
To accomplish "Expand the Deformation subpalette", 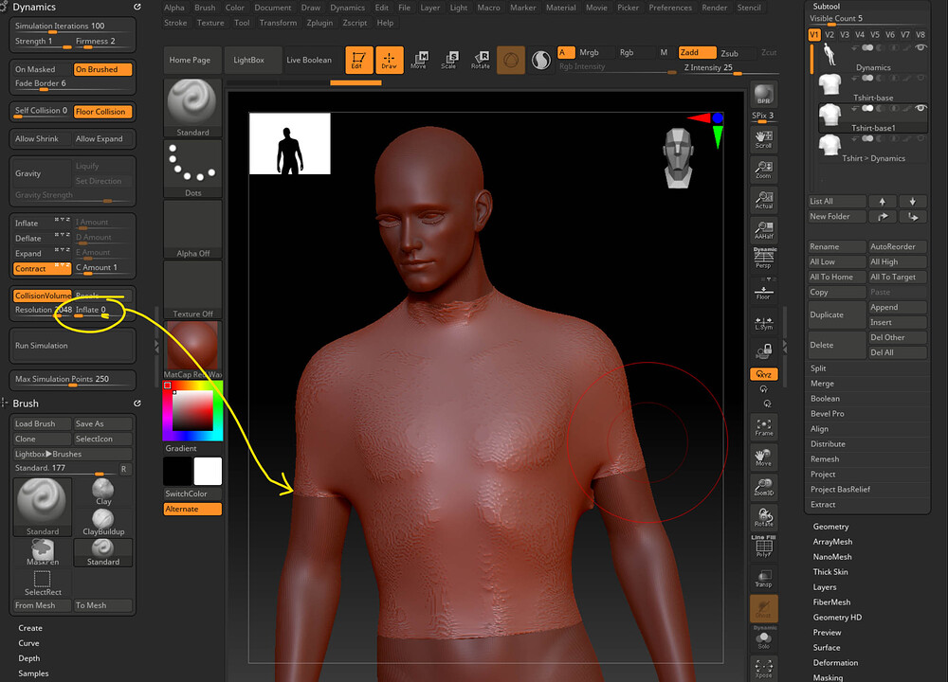I will [x=835, y=663].
